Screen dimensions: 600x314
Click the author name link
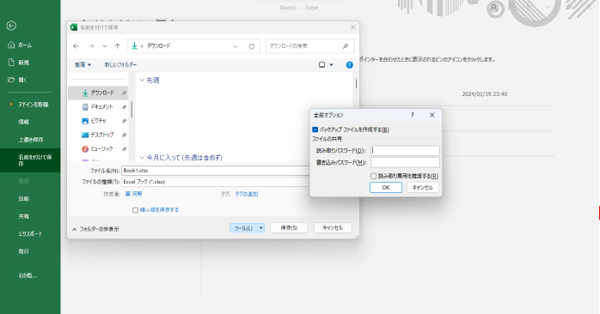(x=134, y=194)
